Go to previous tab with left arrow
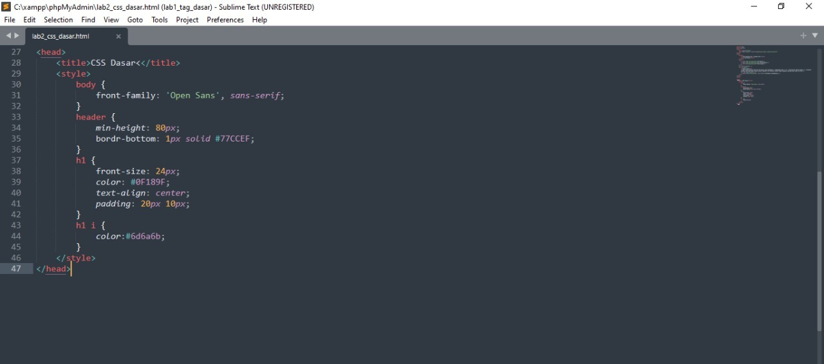The height and width of the screenshot is (364, 824). (8, 36)
